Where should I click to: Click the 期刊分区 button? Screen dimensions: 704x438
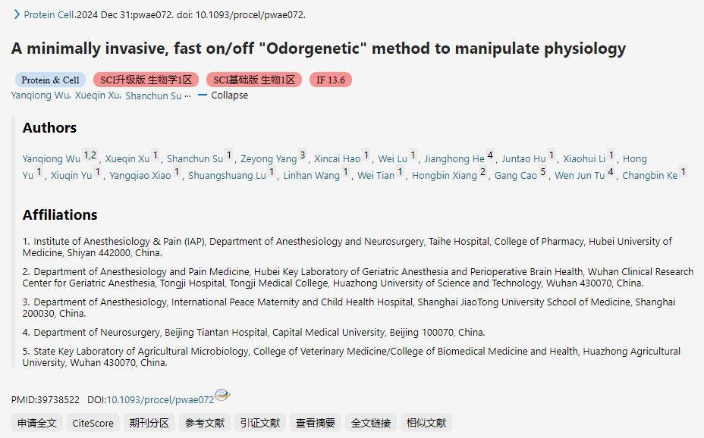click(x=149, y=423)
